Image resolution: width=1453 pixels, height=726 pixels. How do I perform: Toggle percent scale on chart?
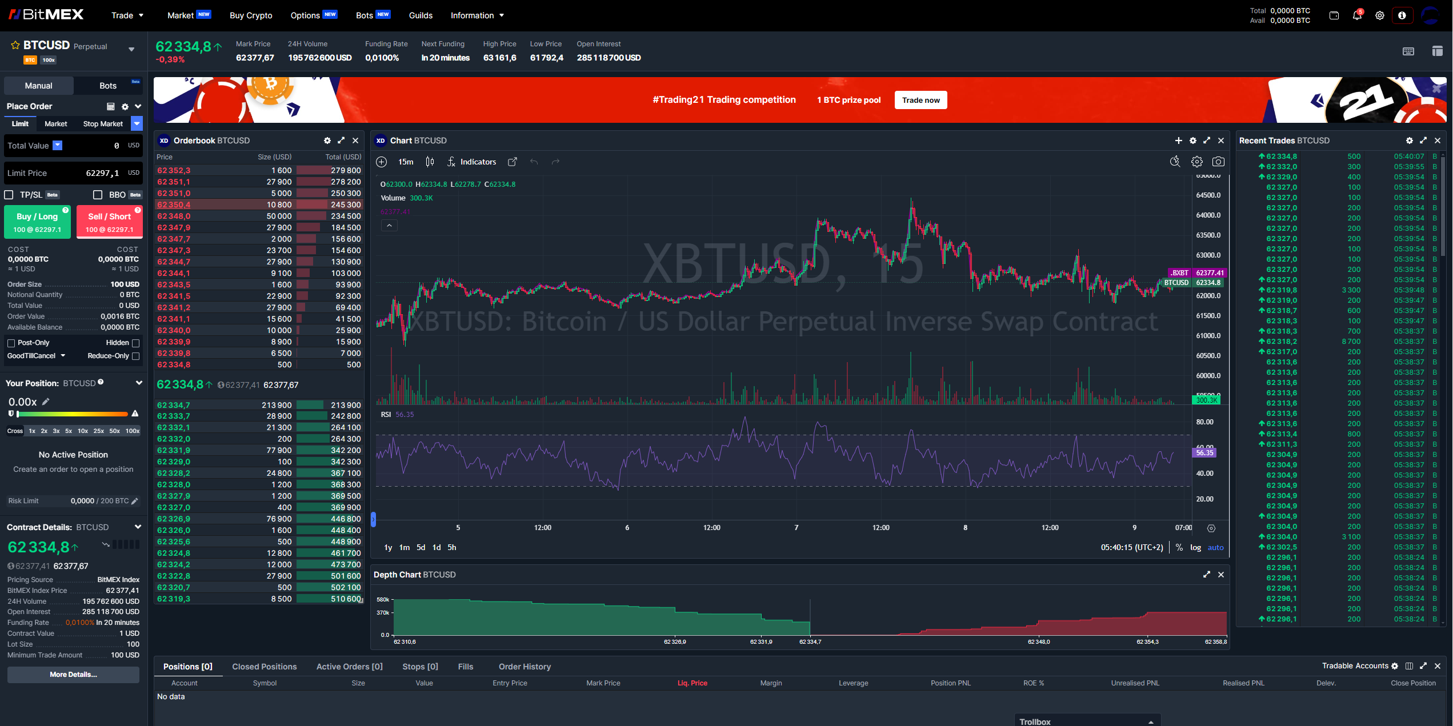1179,547
